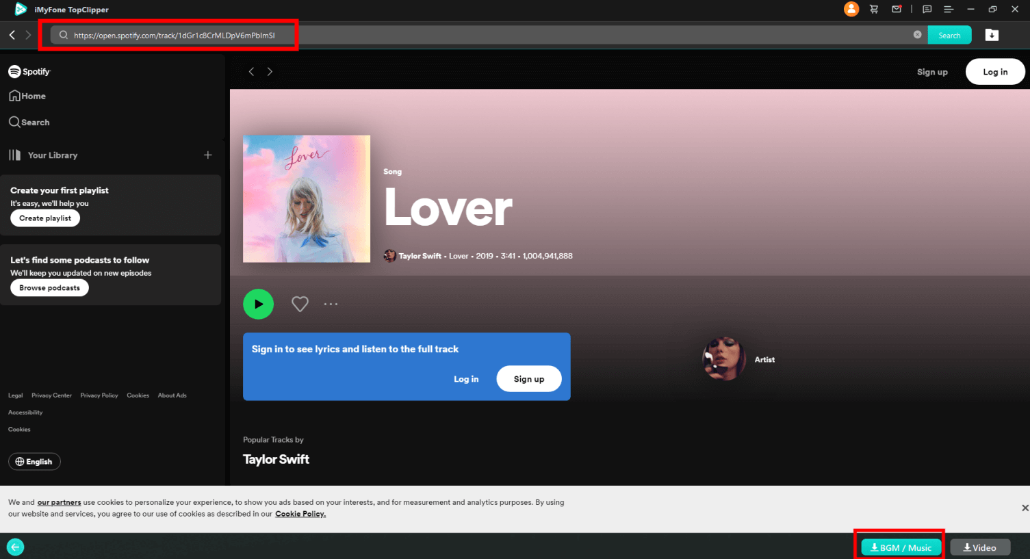
Task: Open the Privacy Center footer link
Action: (x=51, y=395)
